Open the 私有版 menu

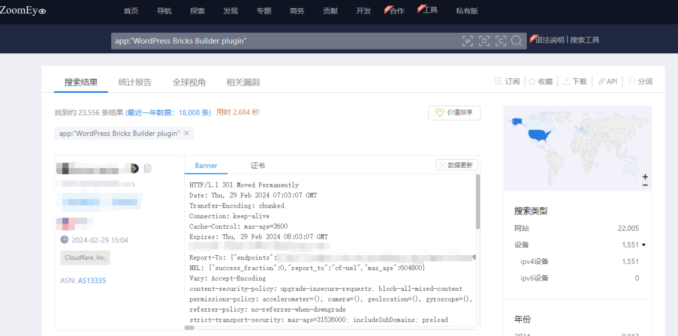[467, 11]
